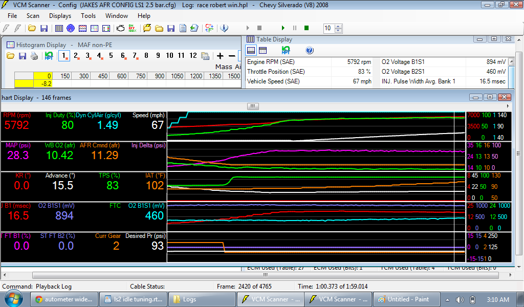This screenshot has width=524, height=307.
Task: Select histogram number 5
Action: pyautogui.click(x=111, y=55)
